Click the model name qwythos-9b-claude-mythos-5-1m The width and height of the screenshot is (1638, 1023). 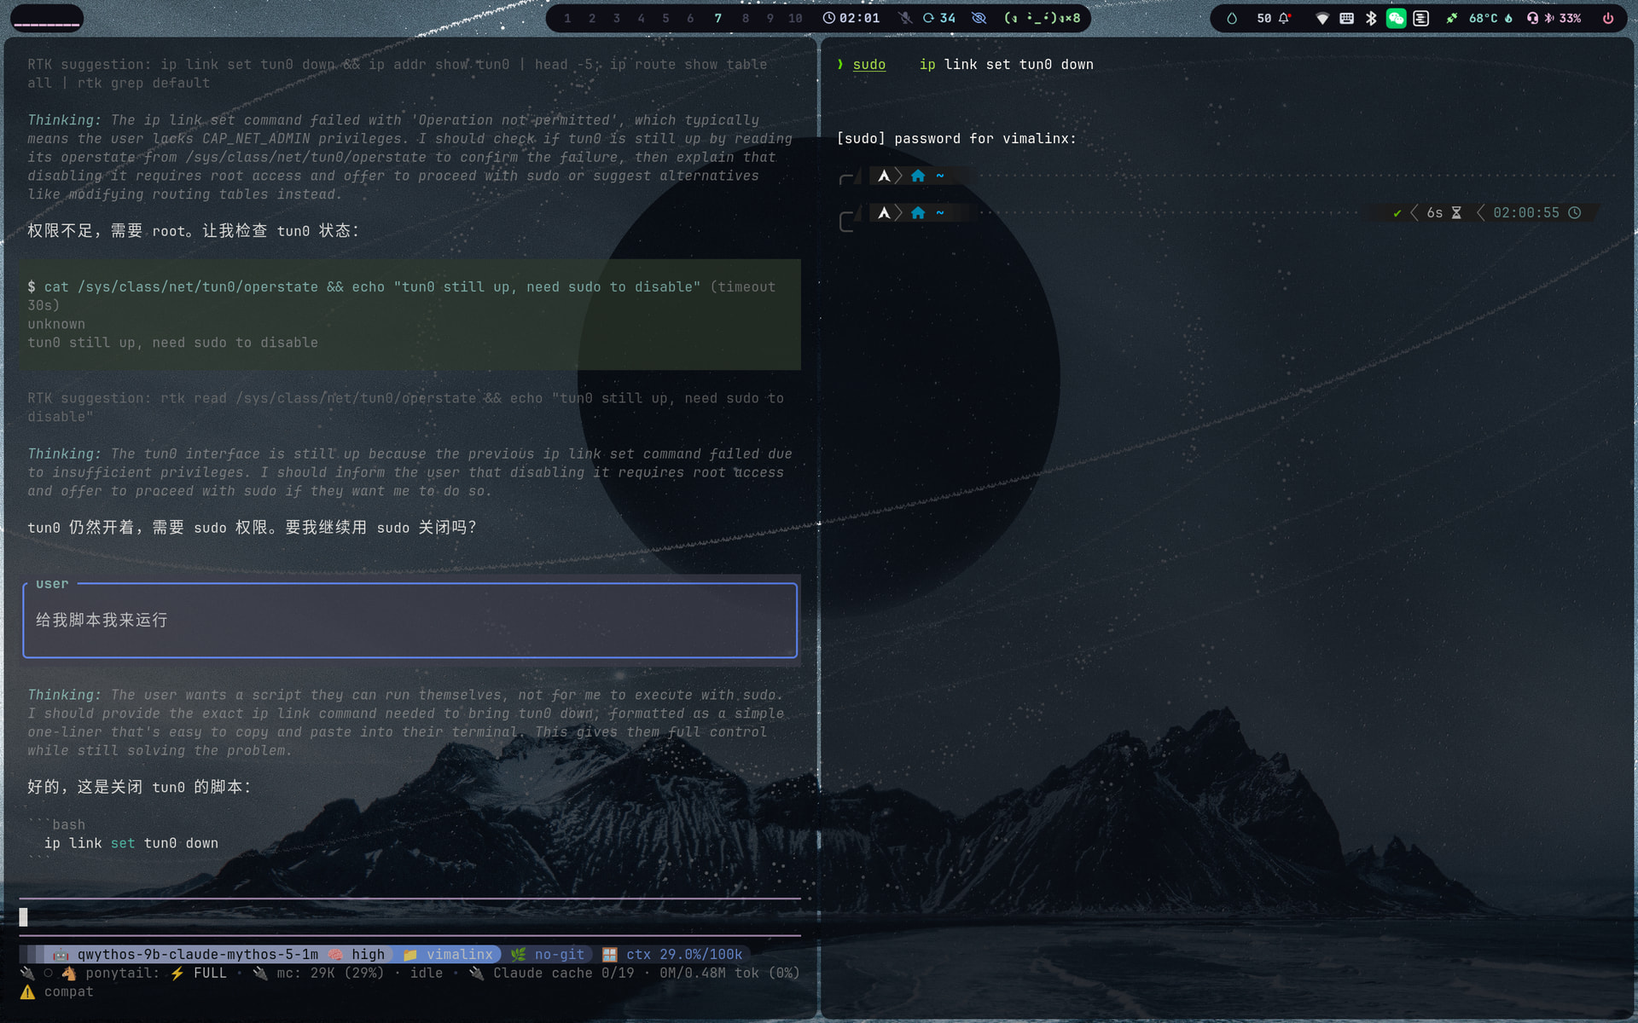[198, 954]
